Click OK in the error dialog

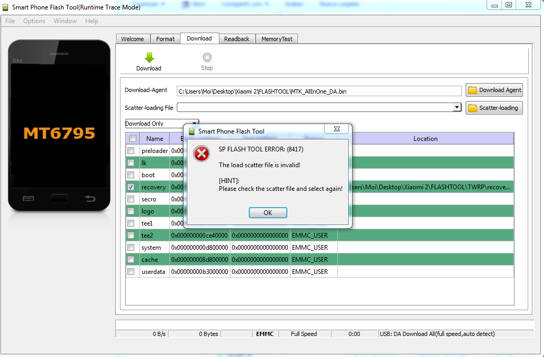click(x=268, y=212)
